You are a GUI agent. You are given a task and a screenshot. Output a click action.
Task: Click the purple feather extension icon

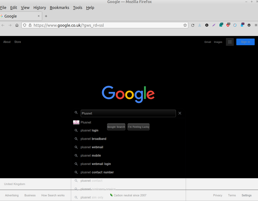tap(214, 25)
